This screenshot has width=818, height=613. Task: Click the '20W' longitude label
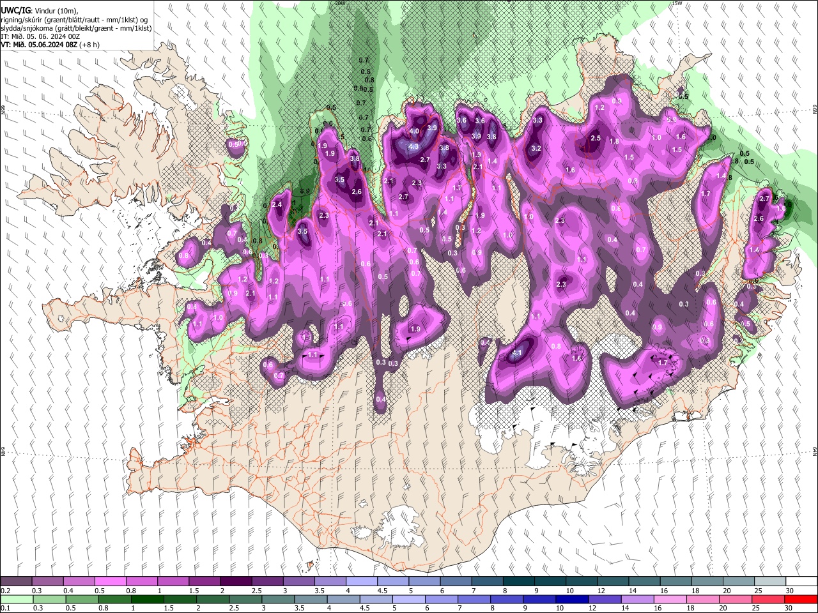(340, 3)
